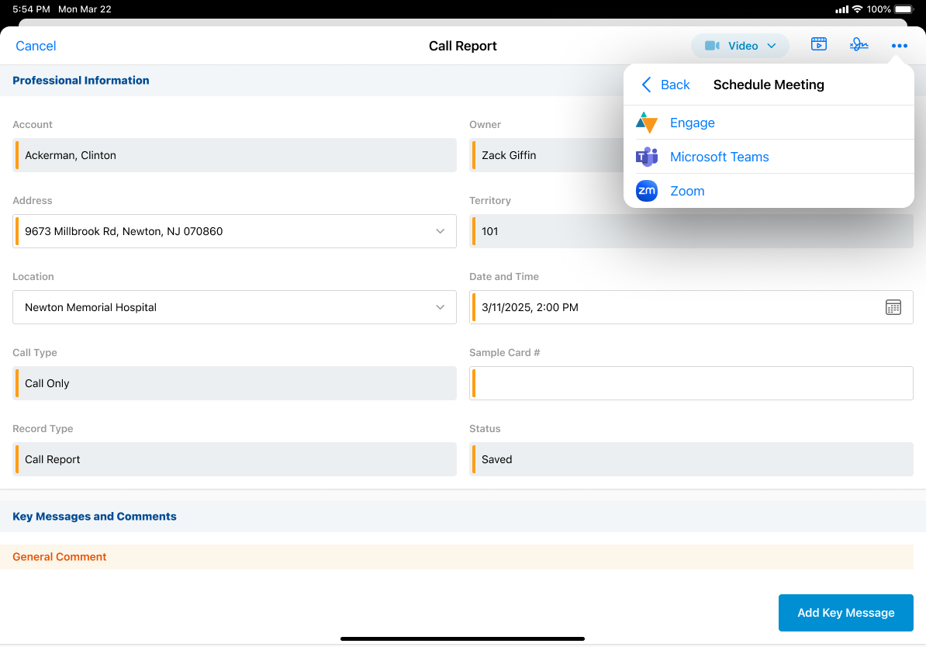Select Engage from Schedule Meeting menu
Image resolution: width=926 pixels, height=647 pixels.
pyautogui.click(x=693, y=123)
